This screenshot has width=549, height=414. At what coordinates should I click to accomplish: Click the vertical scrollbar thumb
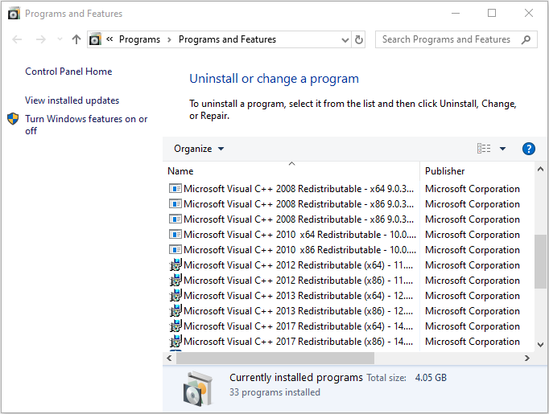541,260
